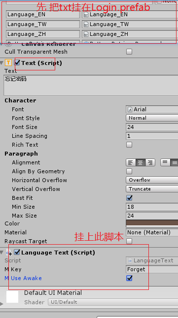Click the Language_EN key name field
This screenshot has width=178, height=318.
click(x=43, y=14)
